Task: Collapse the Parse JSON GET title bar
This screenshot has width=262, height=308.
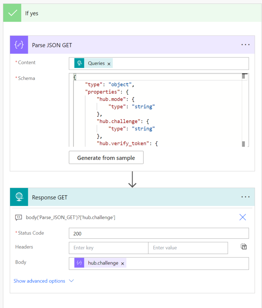Action: 131,45
